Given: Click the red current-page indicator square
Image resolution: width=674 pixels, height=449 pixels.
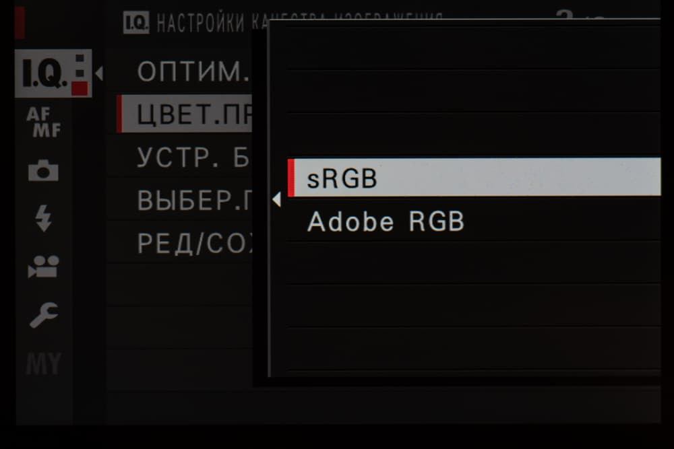Looking at the screenshot, I should [80, 88].
